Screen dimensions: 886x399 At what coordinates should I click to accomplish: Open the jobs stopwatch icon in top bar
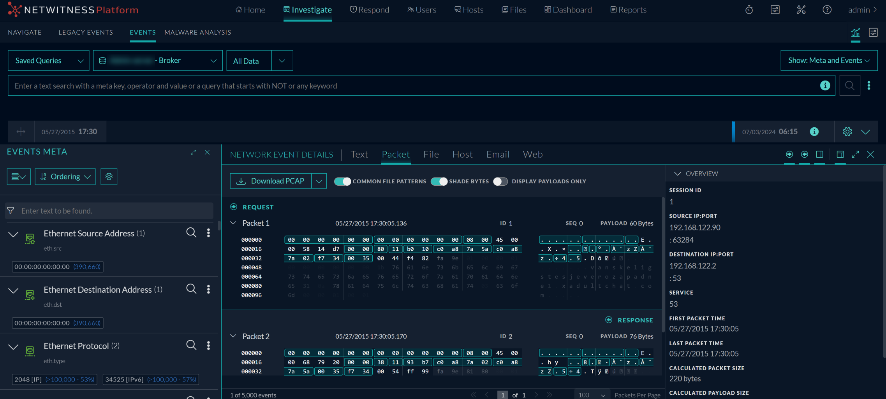(749, 10)
